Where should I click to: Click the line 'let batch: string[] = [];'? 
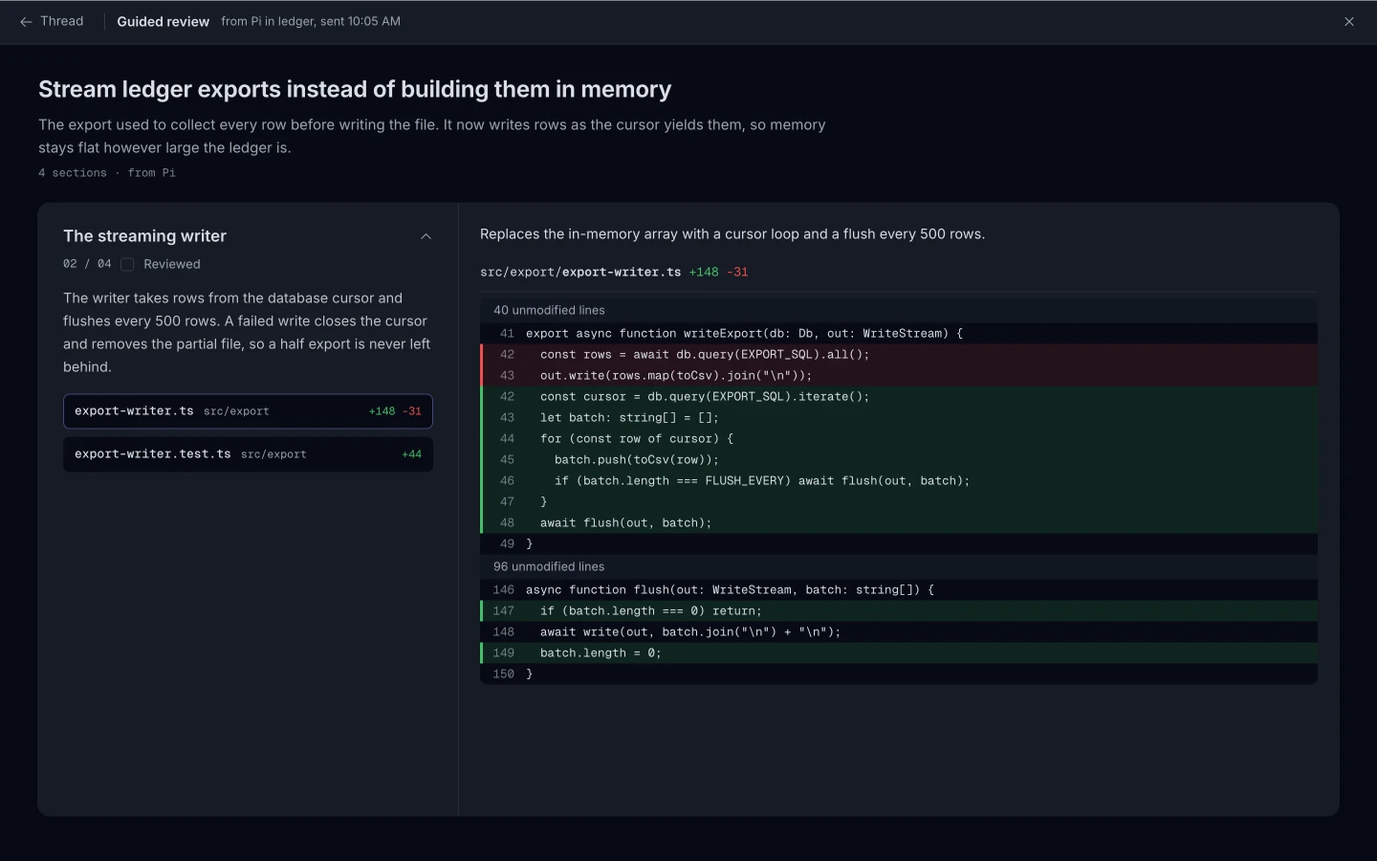tap(899, 417)
